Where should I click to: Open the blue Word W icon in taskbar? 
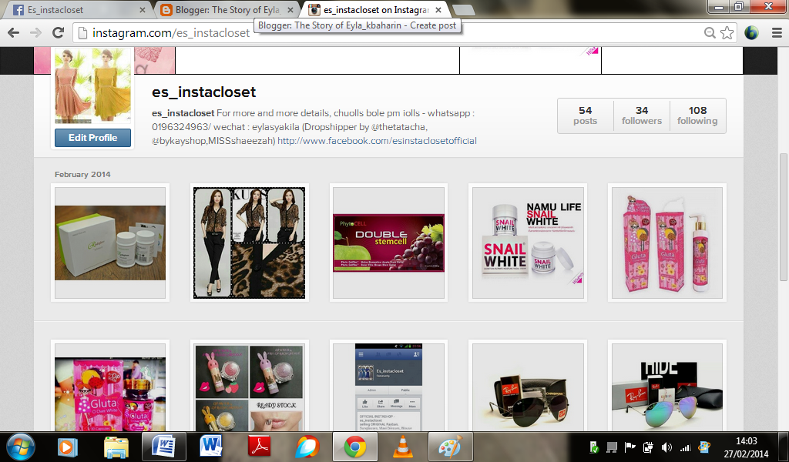(211, 447)
